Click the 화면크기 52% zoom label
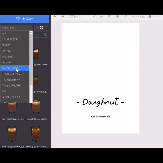The image size is (163, 163). tap(138, 17)
